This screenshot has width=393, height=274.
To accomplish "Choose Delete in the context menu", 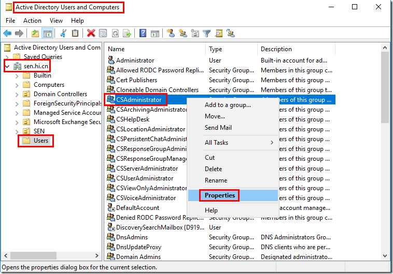I will (x=233, y=169).
